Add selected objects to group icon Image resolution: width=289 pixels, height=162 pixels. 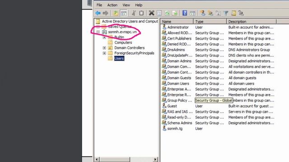tap(241, 13)
